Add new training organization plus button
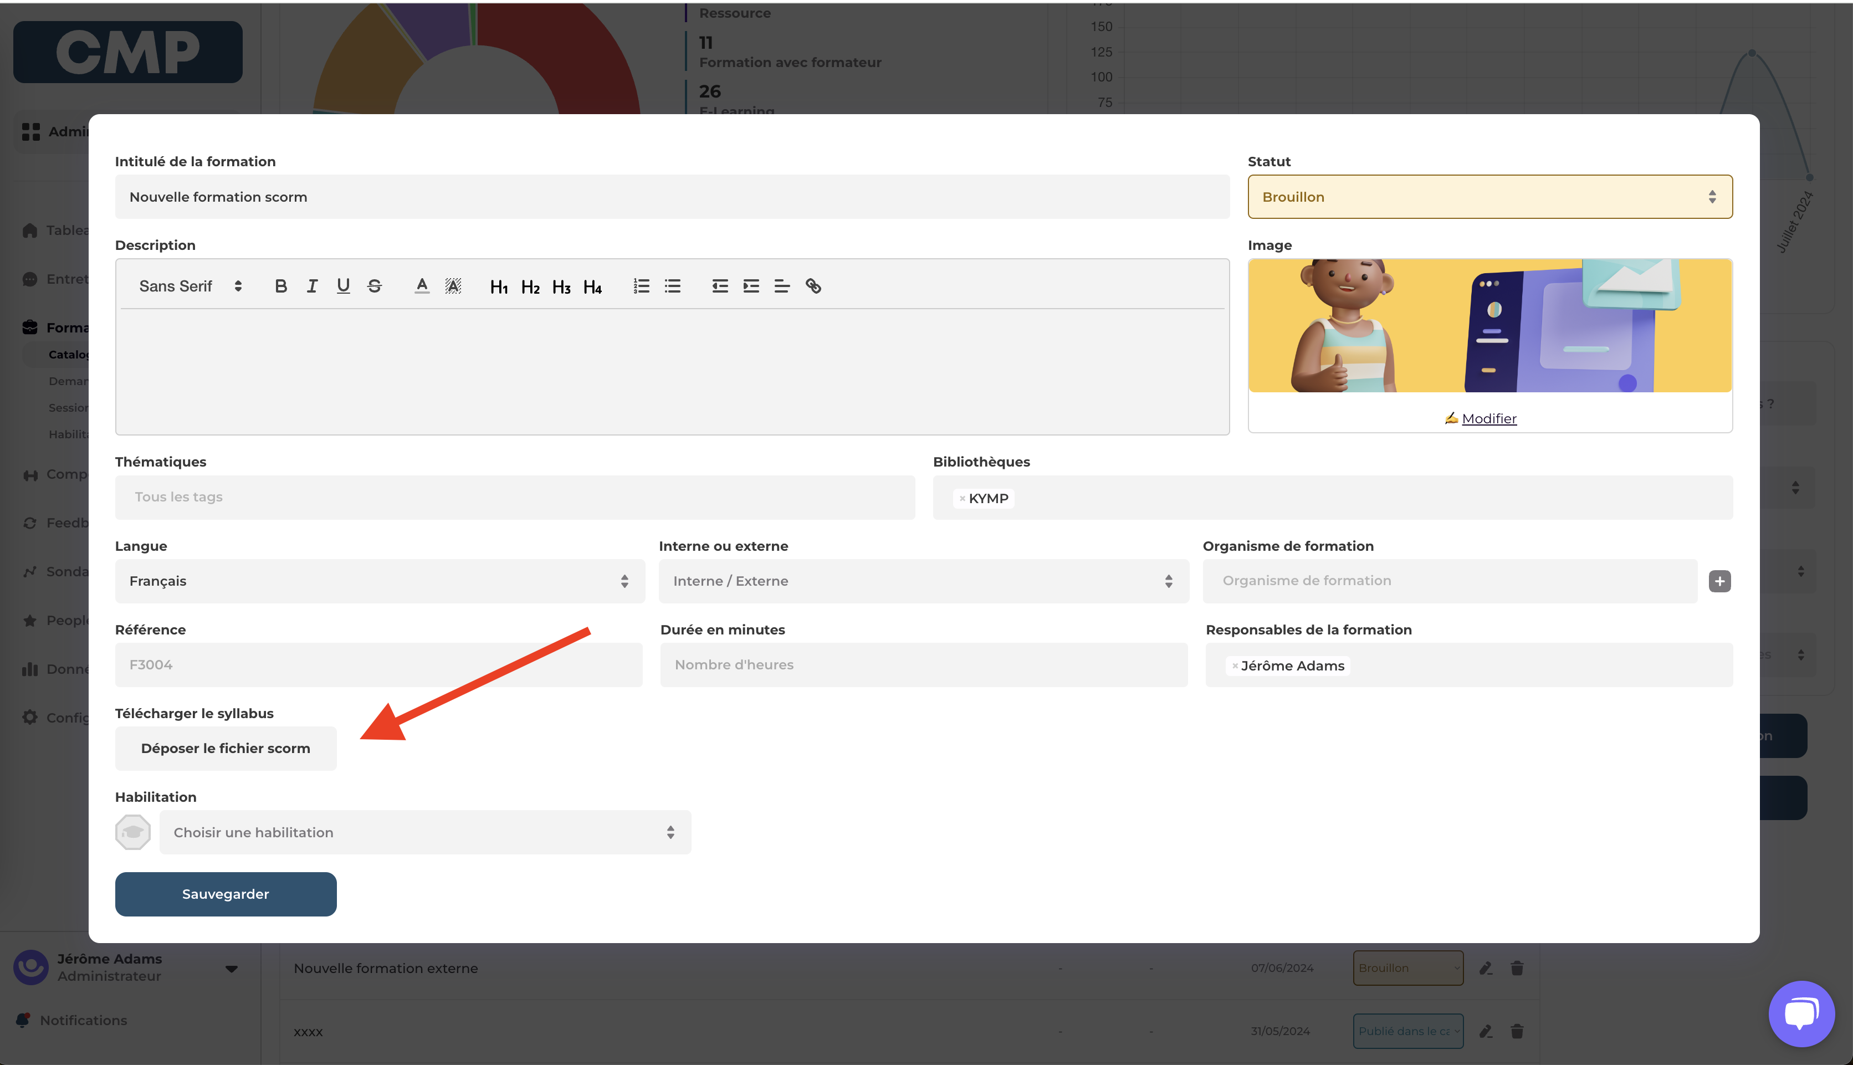 click(x=1719, y=581)
